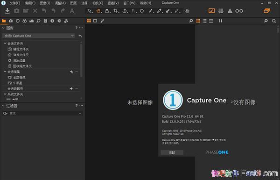The width and height of the screenshot is (280, 180).
Task: Open the multi-gear Batch tool tab
Action: coord(66,21)
